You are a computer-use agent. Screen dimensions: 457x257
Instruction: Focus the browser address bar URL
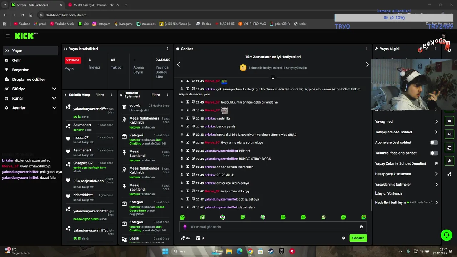coord(66,15)
